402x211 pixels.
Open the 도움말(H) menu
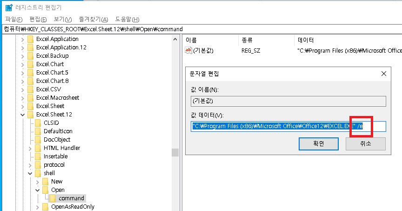pyautogui.click(x=127, y=19)
